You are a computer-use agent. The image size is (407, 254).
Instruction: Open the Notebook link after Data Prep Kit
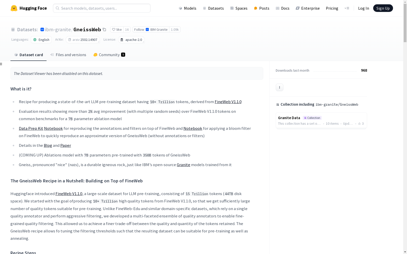point(53,129)
